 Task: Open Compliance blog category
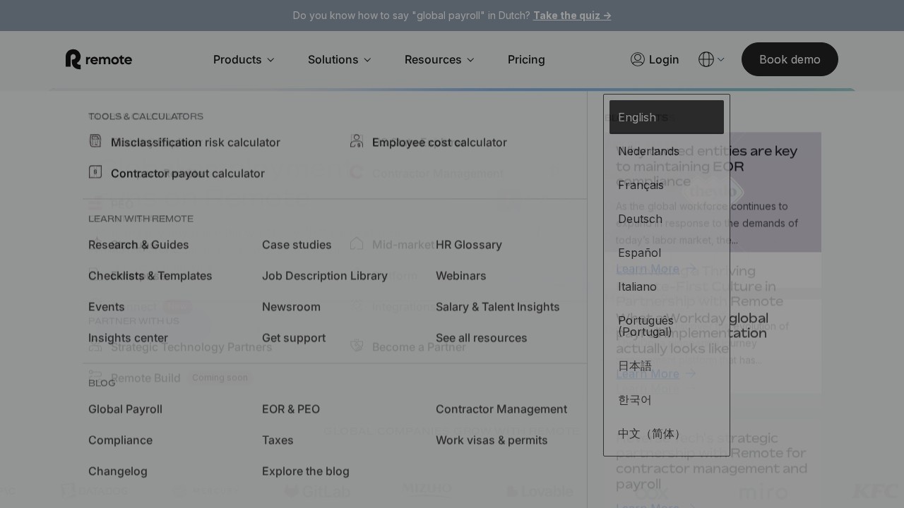coord(120,440)
